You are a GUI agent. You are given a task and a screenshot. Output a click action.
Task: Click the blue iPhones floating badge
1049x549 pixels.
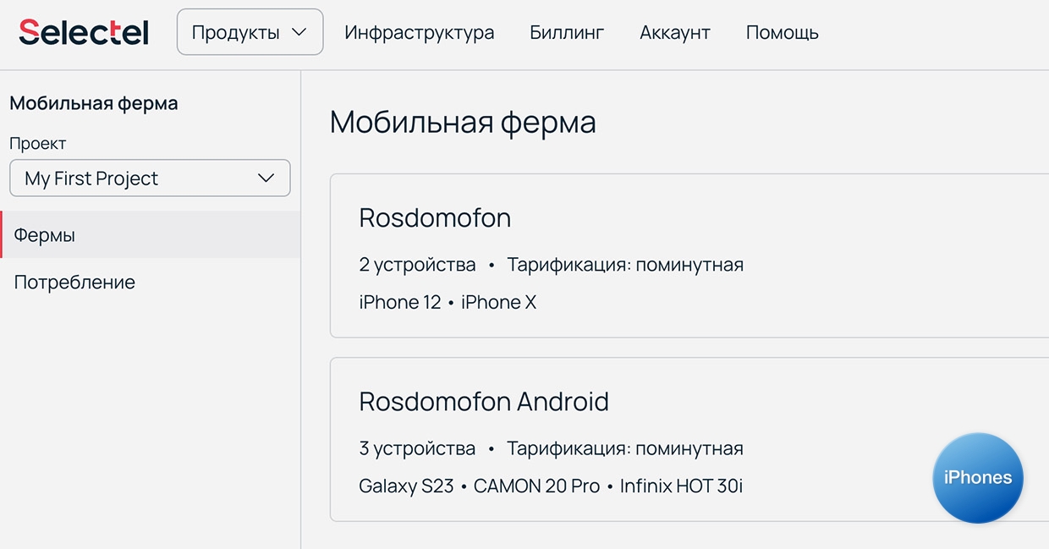(x=977, y=478)
